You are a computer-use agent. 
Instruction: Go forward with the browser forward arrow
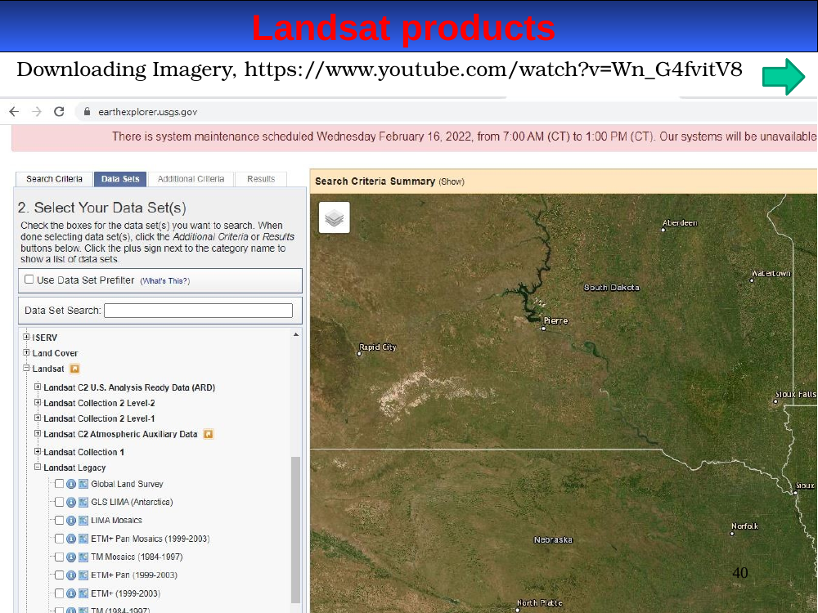click(x=37, y=111)
